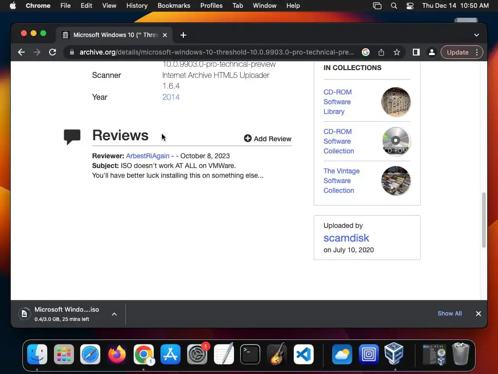Close the Microsoft Windows 10 tab
Screen dimensions: 498x374
tap(165, 35)
